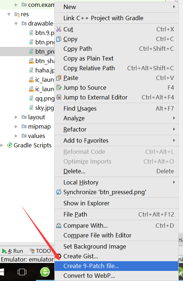Select Find Usages entry
Image resolution: width=183 pixels, height=281 pixels.
(116, 108)
